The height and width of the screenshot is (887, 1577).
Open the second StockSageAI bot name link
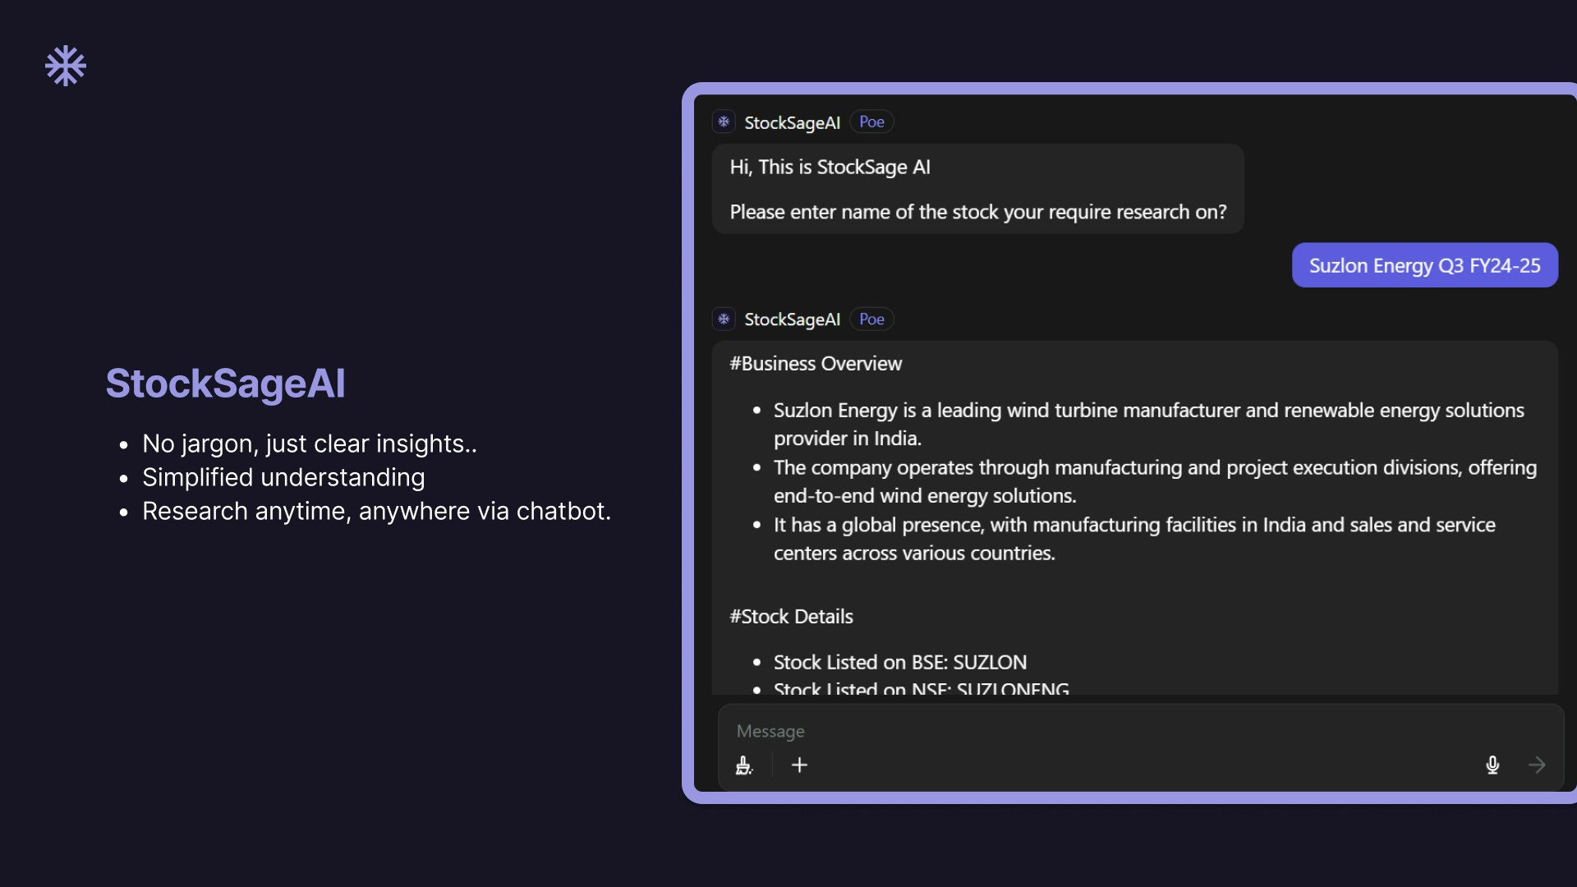point(792,319)
